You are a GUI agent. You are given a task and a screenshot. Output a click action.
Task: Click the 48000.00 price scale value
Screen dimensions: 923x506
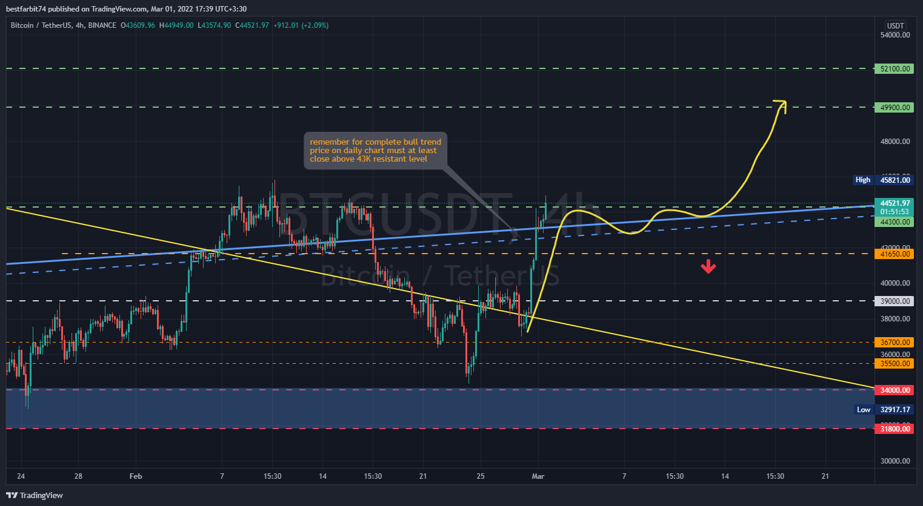895,142
